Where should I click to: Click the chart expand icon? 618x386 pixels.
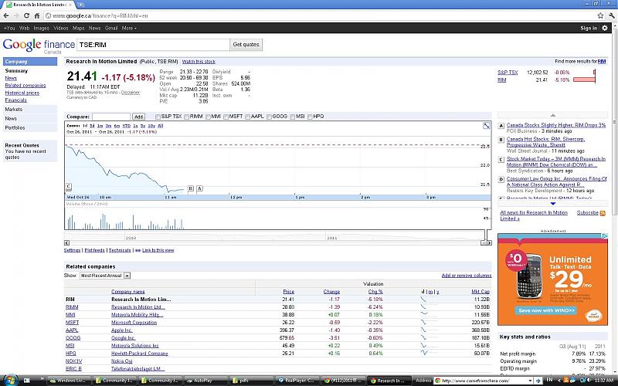tap(487, 125)
